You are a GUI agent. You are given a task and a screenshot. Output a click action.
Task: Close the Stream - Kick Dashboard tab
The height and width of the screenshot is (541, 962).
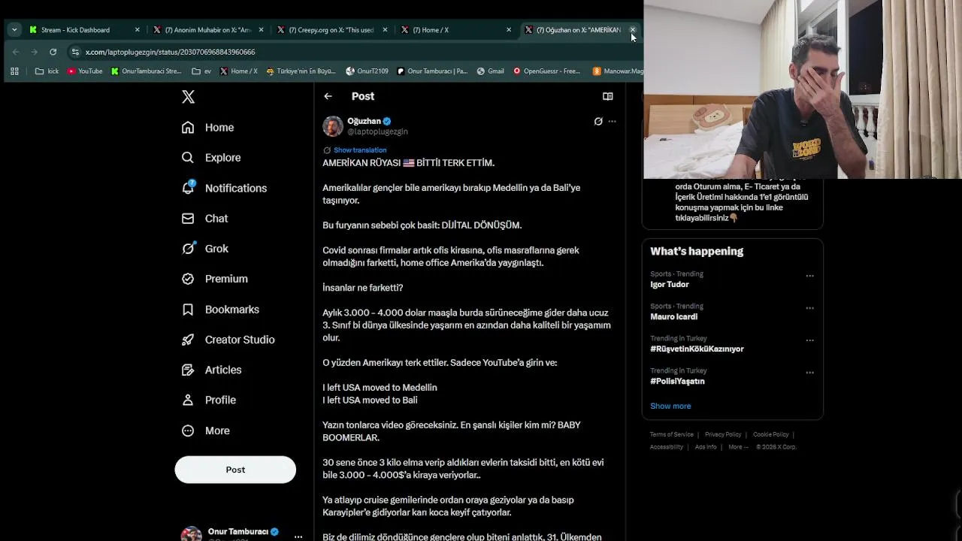[137, 30]
